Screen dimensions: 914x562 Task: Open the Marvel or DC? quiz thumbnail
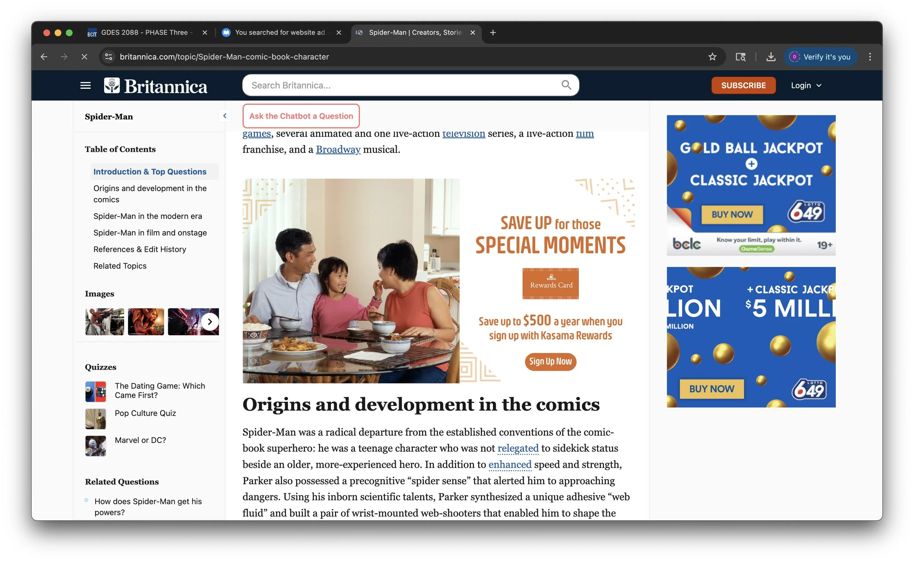point(96,446)
